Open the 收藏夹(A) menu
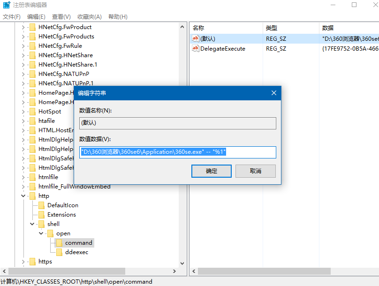The width and height of the screenshot is (379, 286). (90, 17)
